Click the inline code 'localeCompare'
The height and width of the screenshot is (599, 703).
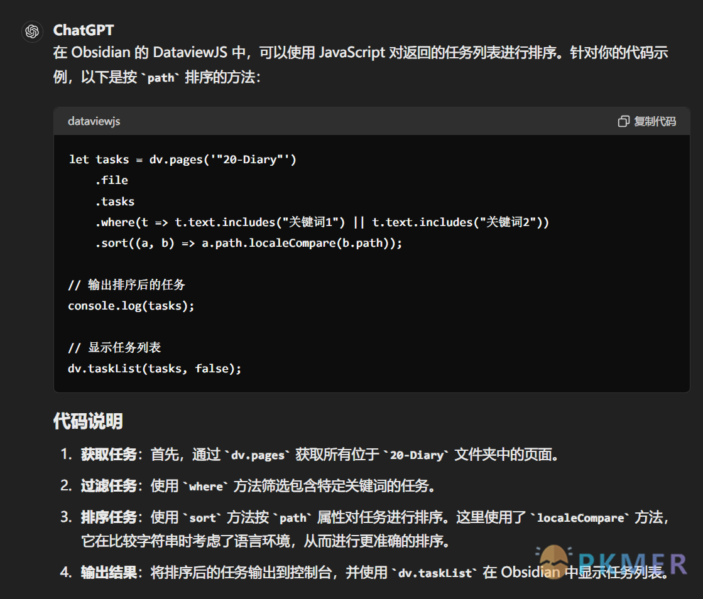(x=580, y=518)
